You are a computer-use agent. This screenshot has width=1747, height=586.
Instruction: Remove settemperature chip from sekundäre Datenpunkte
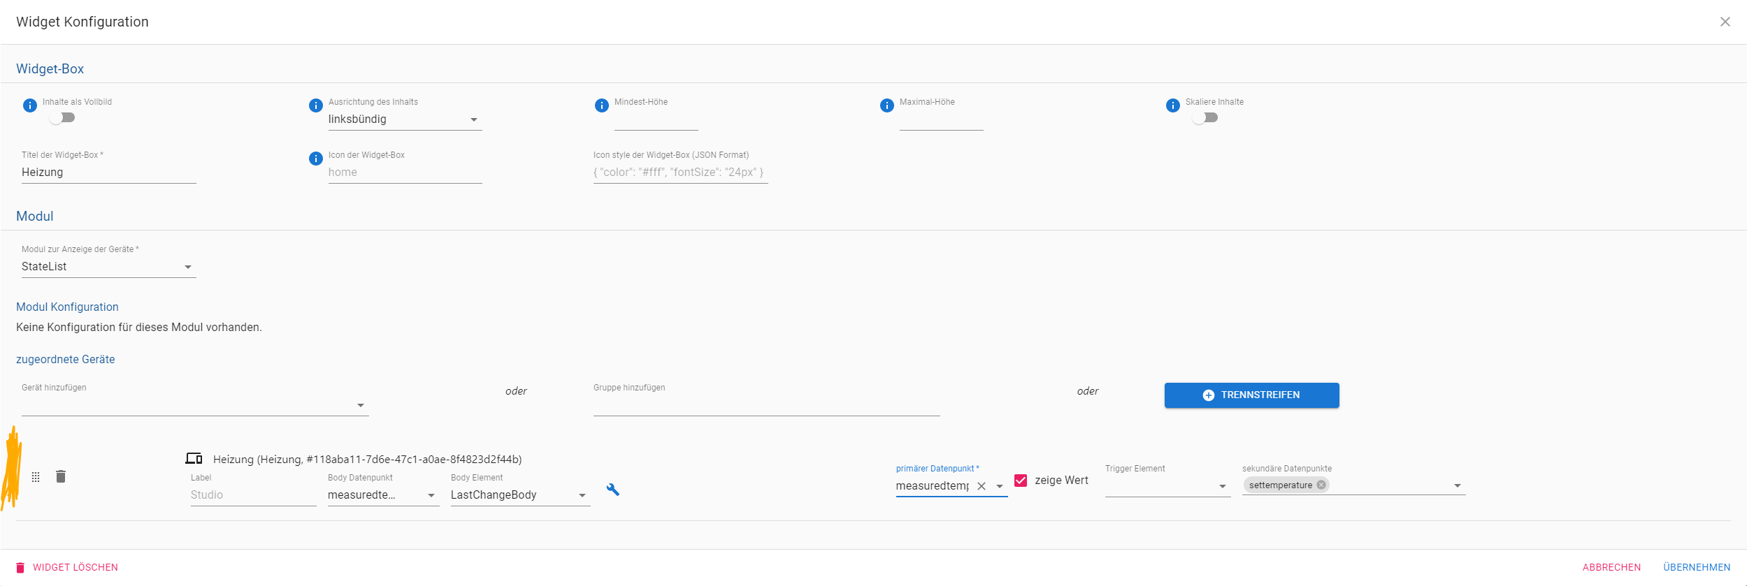[x=1321, y=485]
